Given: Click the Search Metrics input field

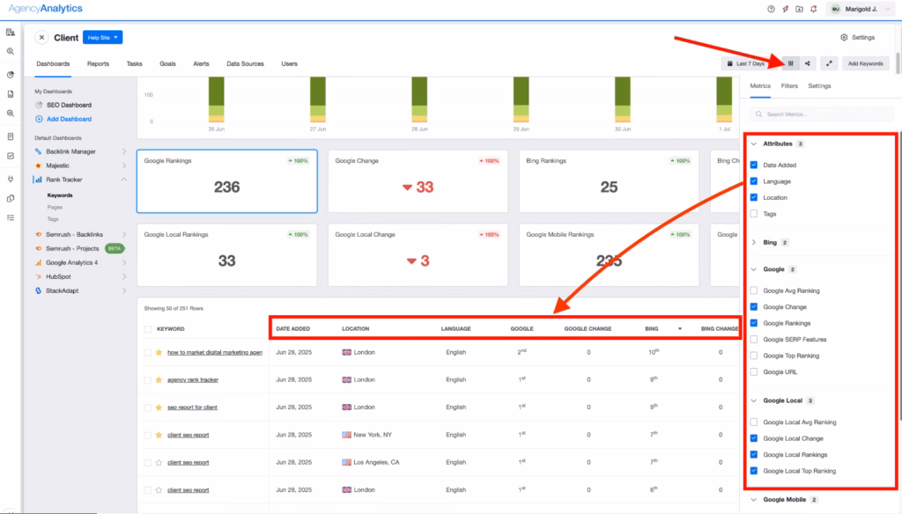Looking at the screenshot, I should pos(821,114).
